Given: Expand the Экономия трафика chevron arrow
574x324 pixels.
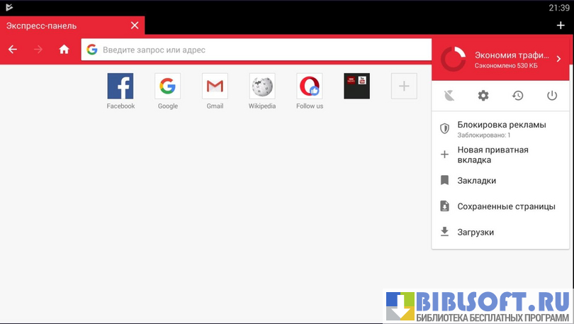Looking at the screenshot, I should [558, 60].
